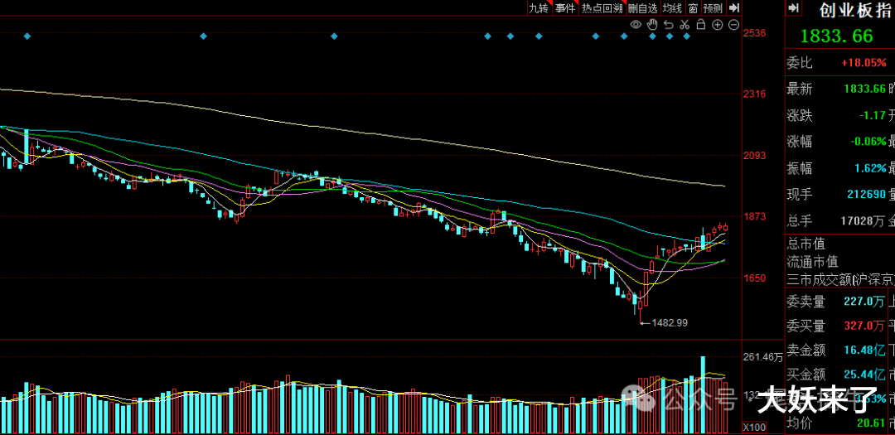
Task: Click the 三市成交额 row label
Action: point(841,280)
